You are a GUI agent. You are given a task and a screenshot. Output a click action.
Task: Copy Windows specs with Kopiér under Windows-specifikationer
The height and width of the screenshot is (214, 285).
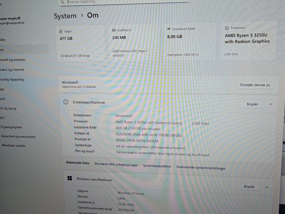249,187
